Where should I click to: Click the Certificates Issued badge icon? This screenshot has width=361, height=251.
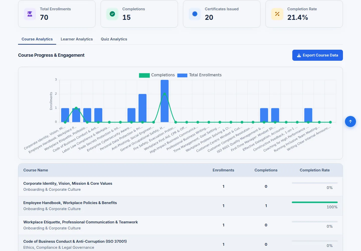click(195, 14)
